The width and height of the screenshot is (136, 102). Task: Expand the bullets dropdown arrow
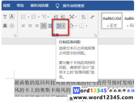[28, 17]
